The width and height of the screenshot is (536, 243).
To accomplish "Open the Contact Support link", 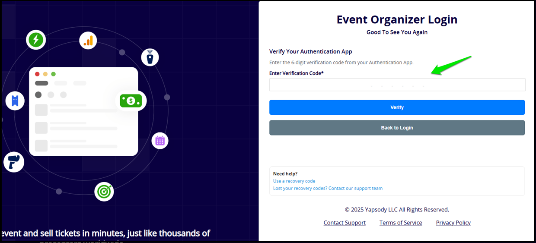I will tap(345, 223).
